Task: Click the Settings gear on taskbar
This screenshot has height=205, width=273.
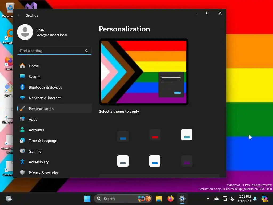Action: [x=182, y=199]
